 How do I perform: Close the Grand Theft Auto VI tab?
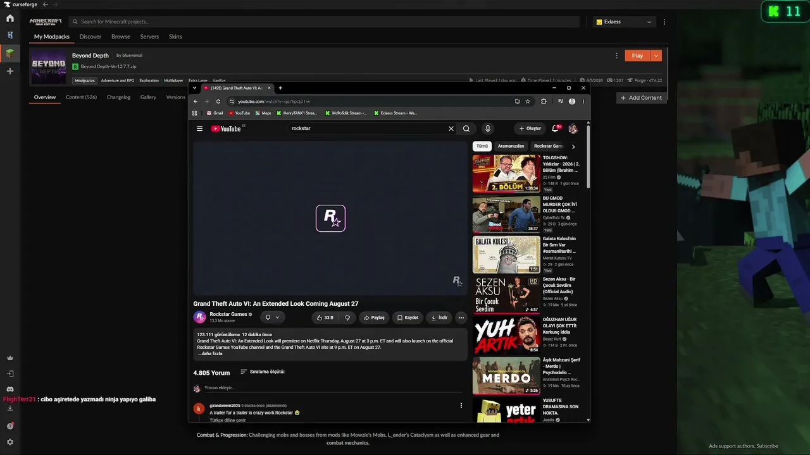click(x=270, y=88)
